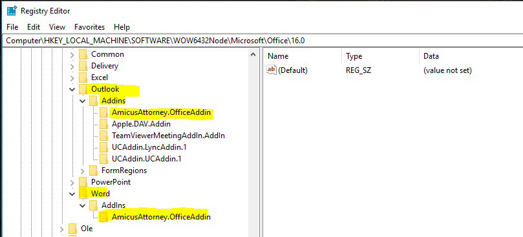This screenshot has height=237, width=523.
Task: Click the REG_SZ type cell
Action: point(358,70)
